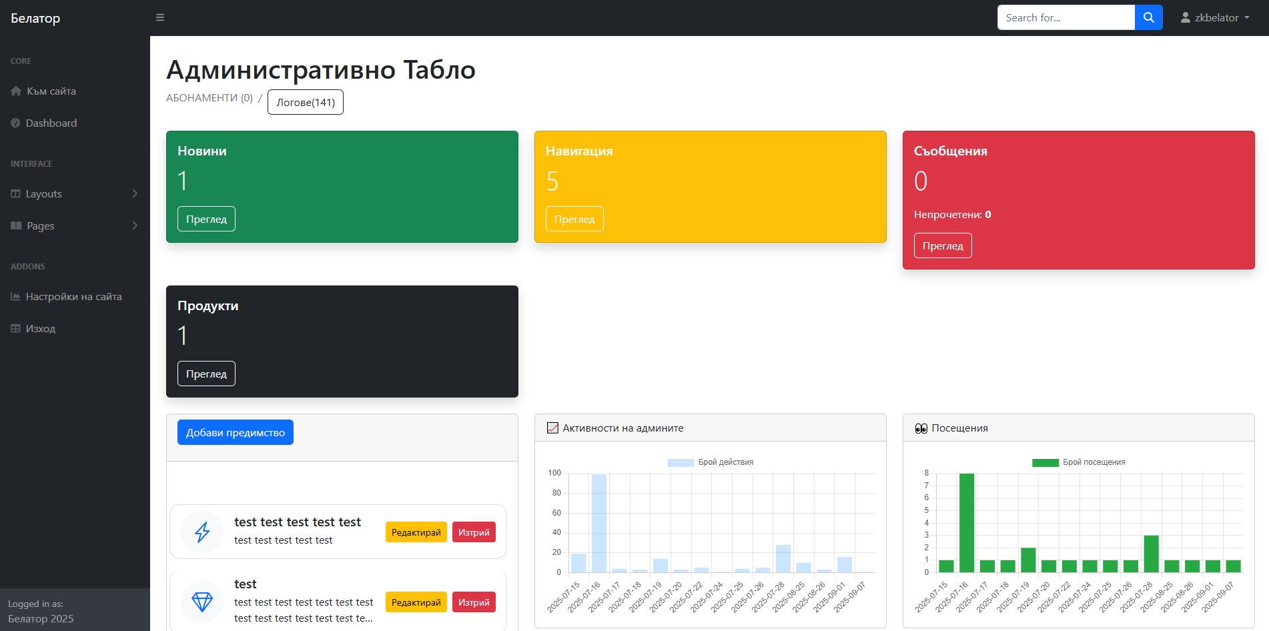The height and width of the screenshot is (631, 1269).
Task: Click the blue search magnifier button
Action: [1148, 17]
